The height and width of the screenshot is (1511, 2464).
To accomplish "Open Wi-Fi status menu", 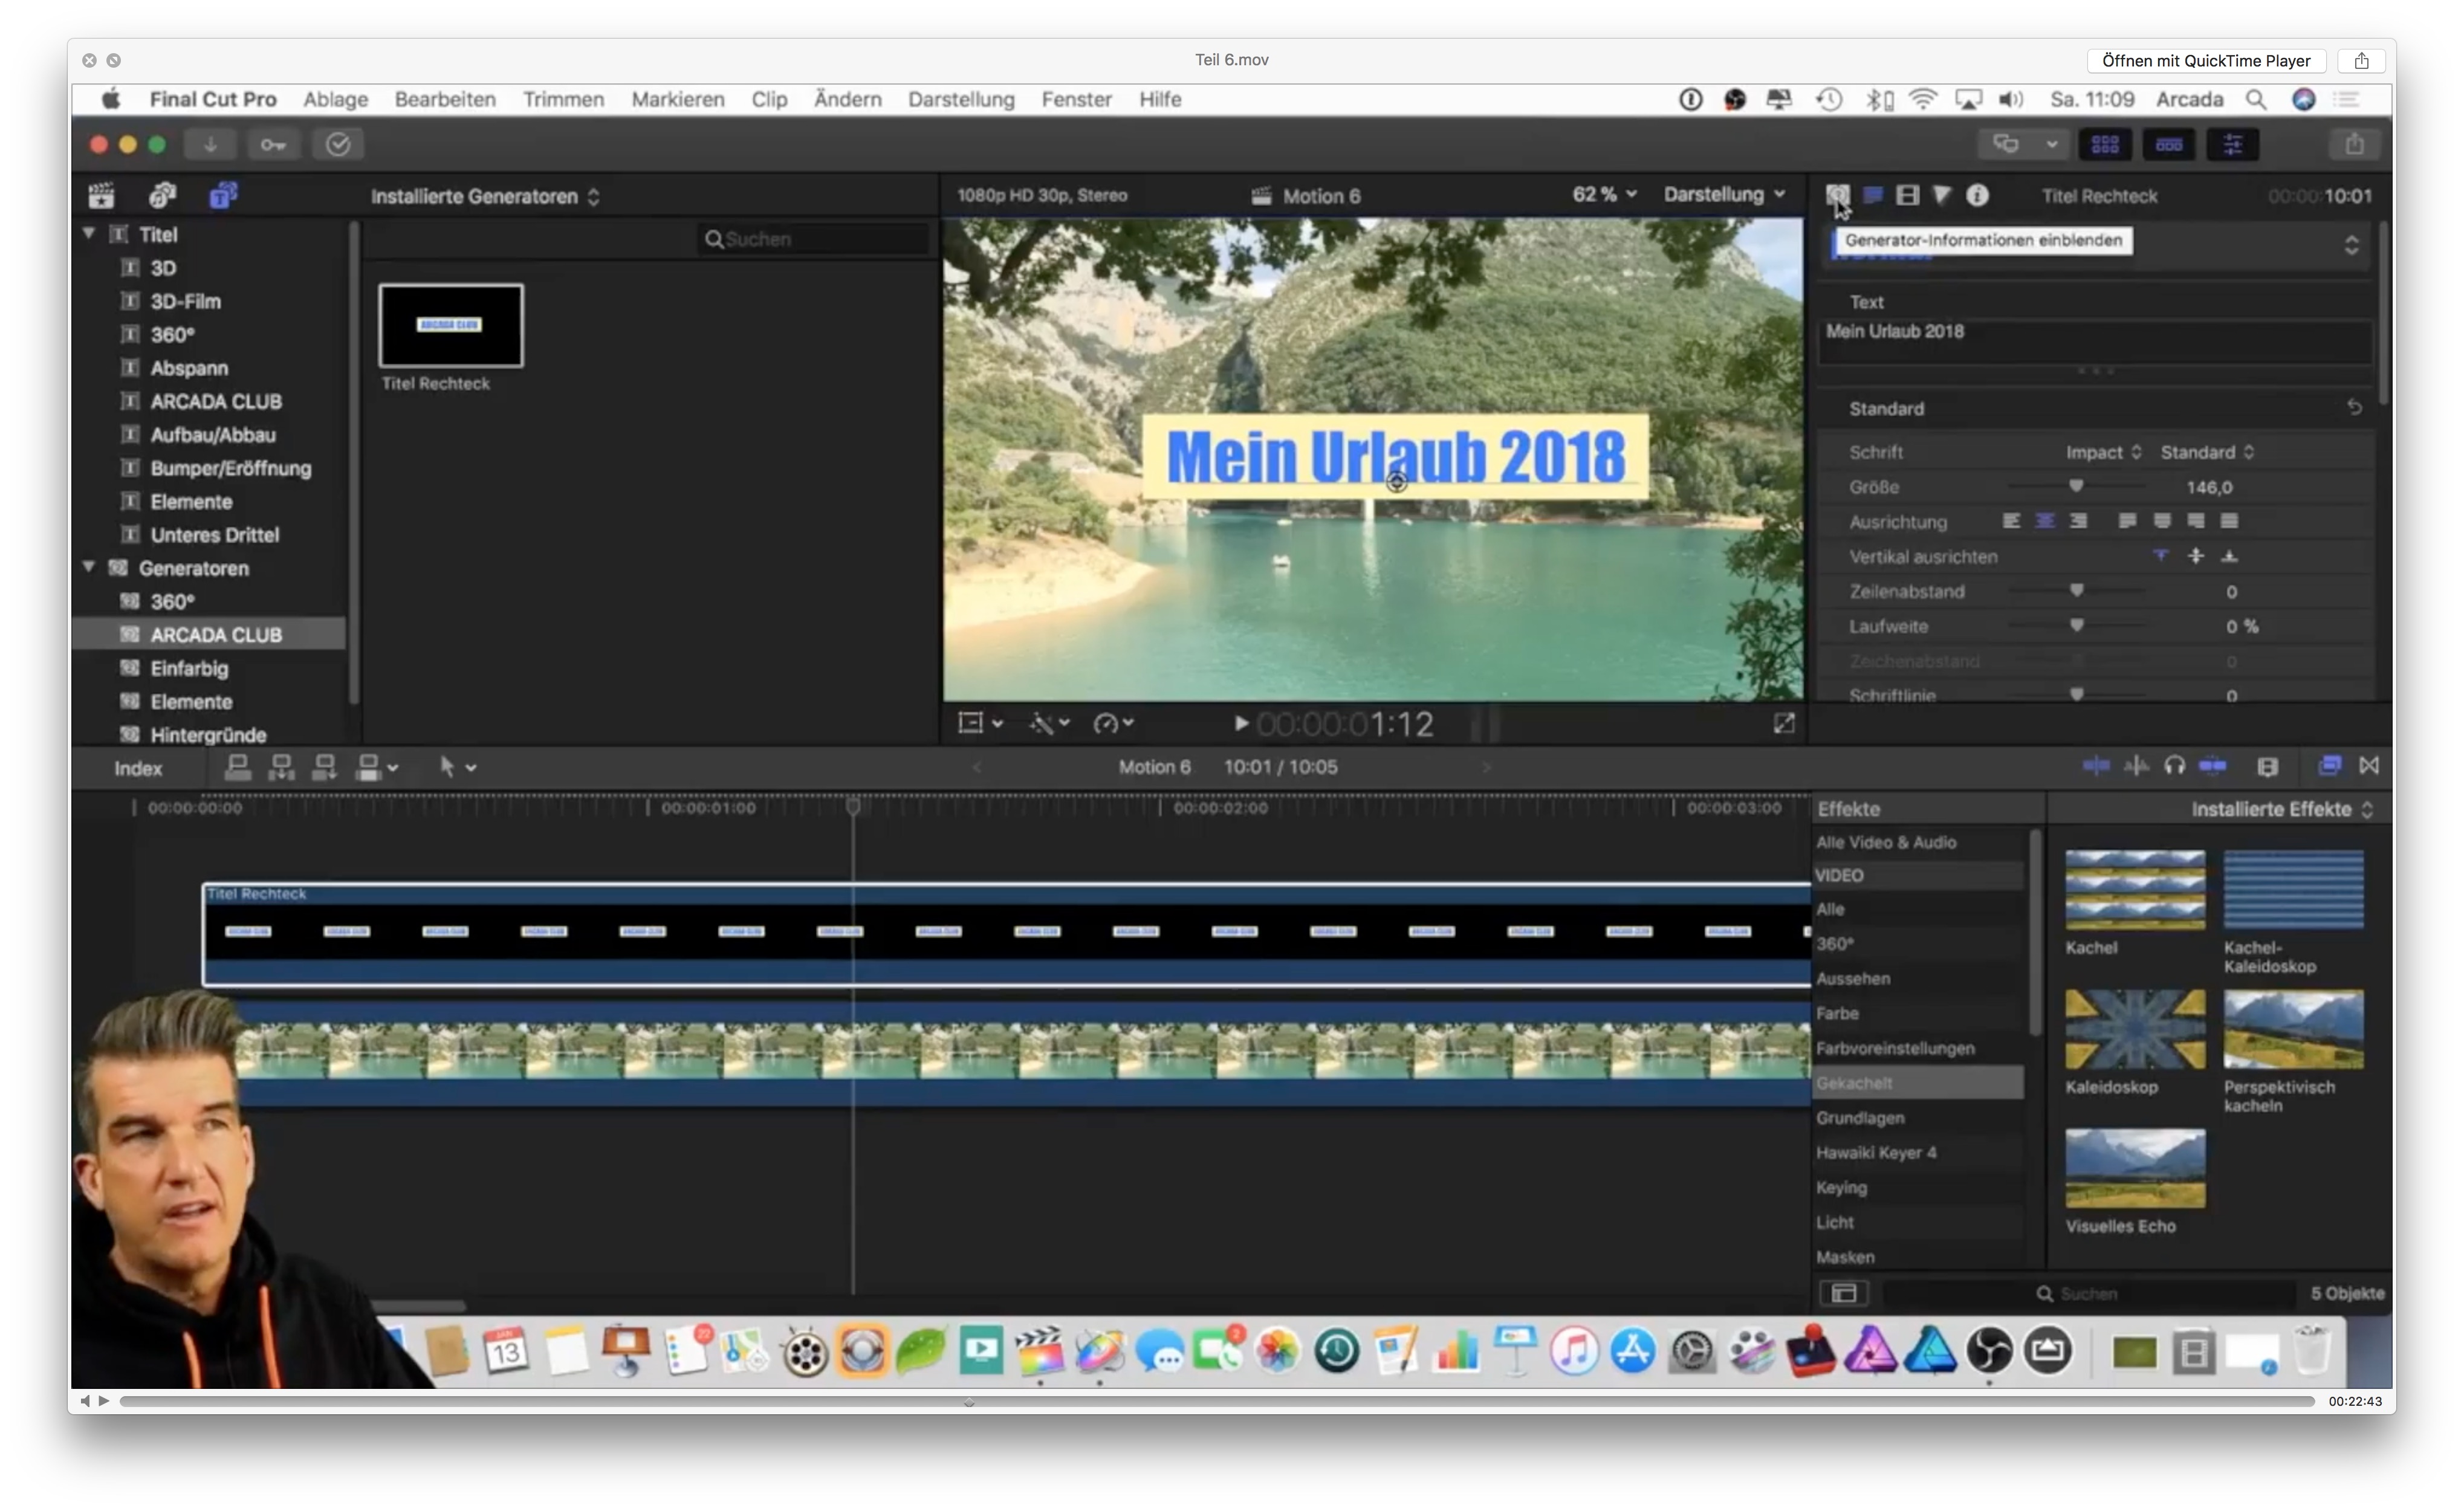I will (1922, 99).
